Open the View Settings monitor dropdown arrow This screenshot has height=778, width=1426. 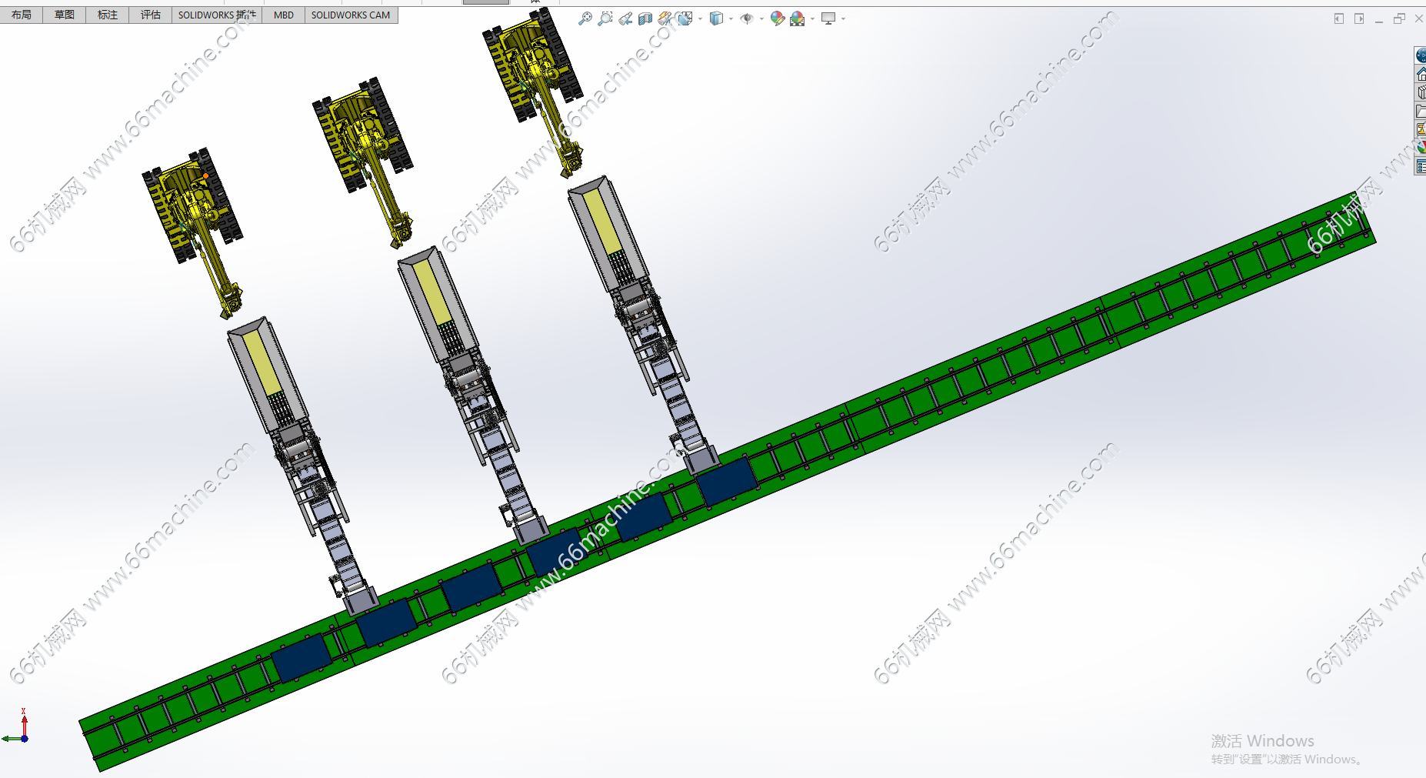pyautogui.click(x=843, y=18)
